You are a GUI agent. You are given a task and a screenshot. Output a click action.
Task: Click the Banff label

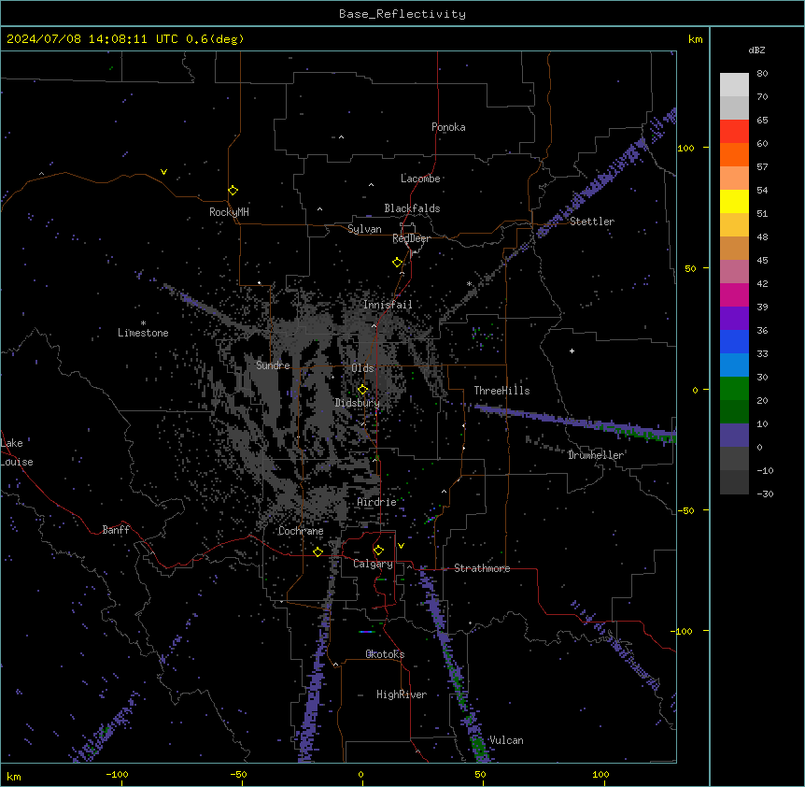[x=116, y=530]
